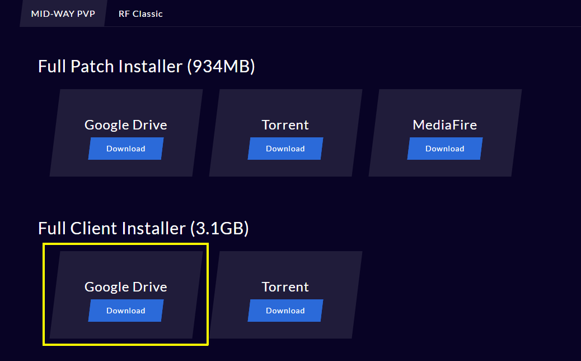Download Full Patch Installer via Google Drive

(x=126, y=149)
